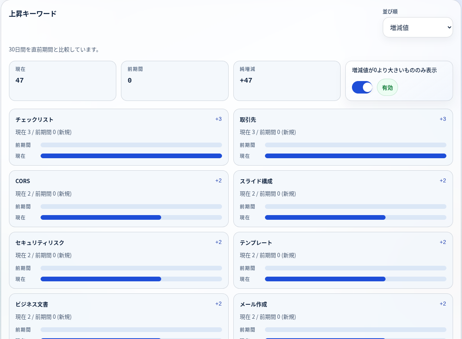Viewport: 462px width, 339px height.
Task: Click the CORS keyword title
Action: (x=23, y=181)
